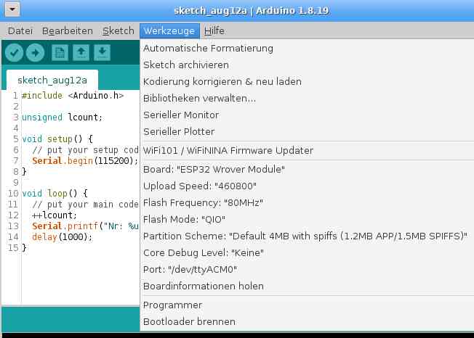The height and width of the screenshot is (338, 474).
Task: Click the "// put your main code" comment
Action: (x=85, y=204)
